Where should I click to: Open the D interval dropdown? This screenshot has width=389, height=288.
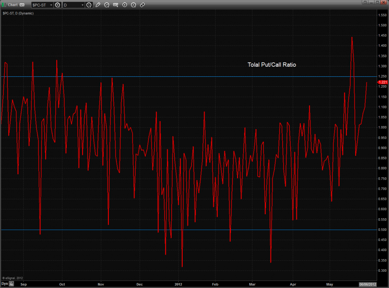pos(82,5)
